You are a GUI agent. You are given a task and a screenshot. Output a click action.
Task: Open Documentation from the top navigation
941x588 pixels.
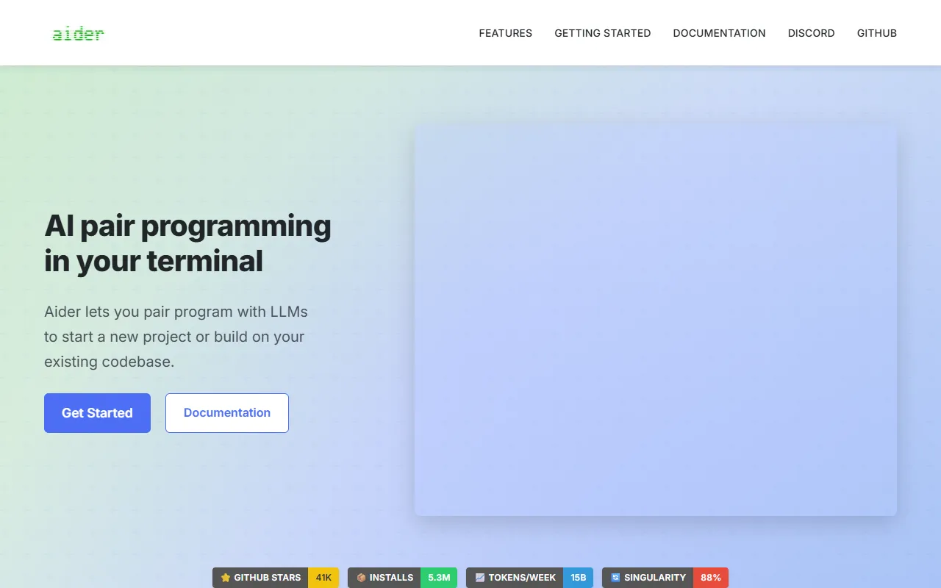tap(719, 33)
